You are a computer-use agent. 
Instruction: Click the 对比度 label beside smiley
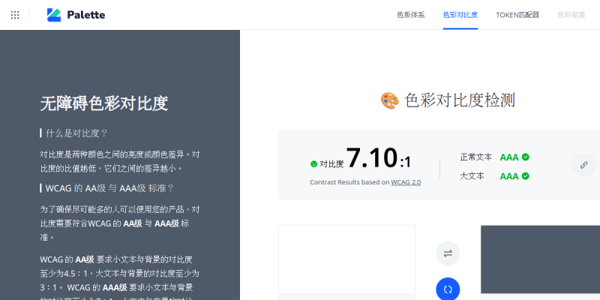(x=331, y=163)
